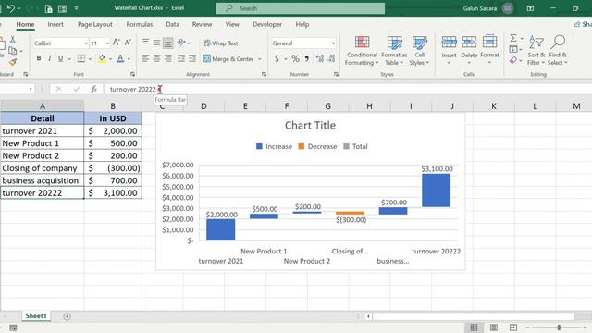The width and height of the screenshot is (592, 333).
Task: Open the General number format dropdown
Action: pos(333,43)
